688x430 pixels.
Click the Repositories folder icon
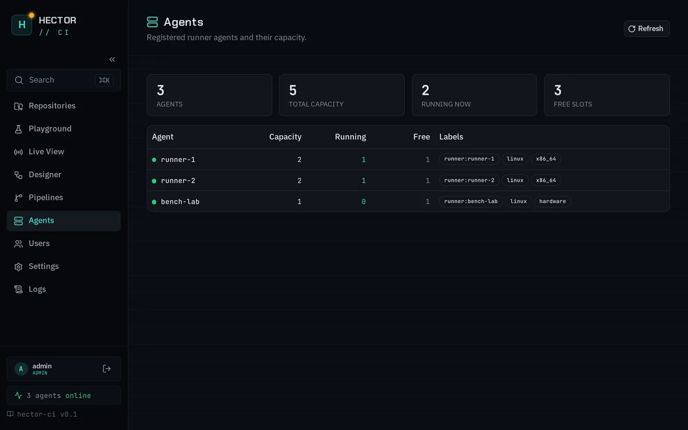18,106
